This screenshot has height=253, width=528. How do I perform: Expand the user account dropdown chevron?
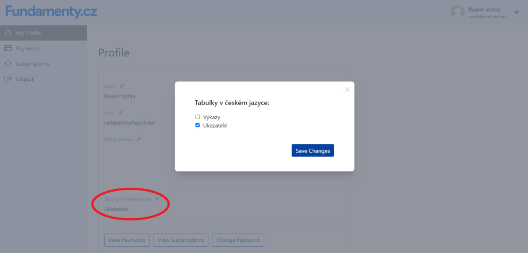(x=516, y=13)
